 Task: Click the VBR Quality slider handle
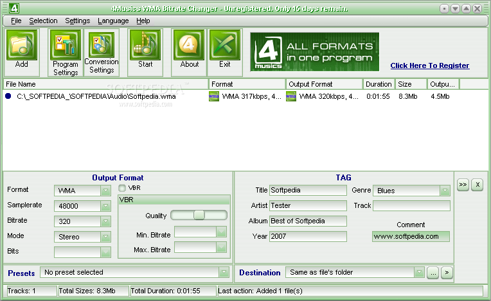tap(199, 215)
